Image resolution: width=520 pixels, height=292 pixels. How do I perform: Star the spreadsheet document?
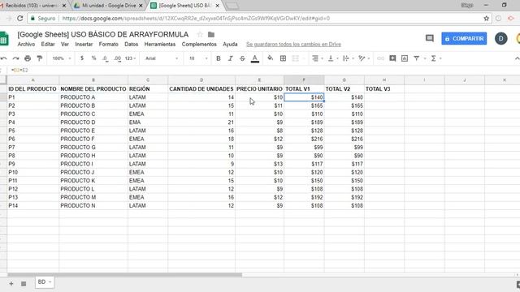[200, 34]
